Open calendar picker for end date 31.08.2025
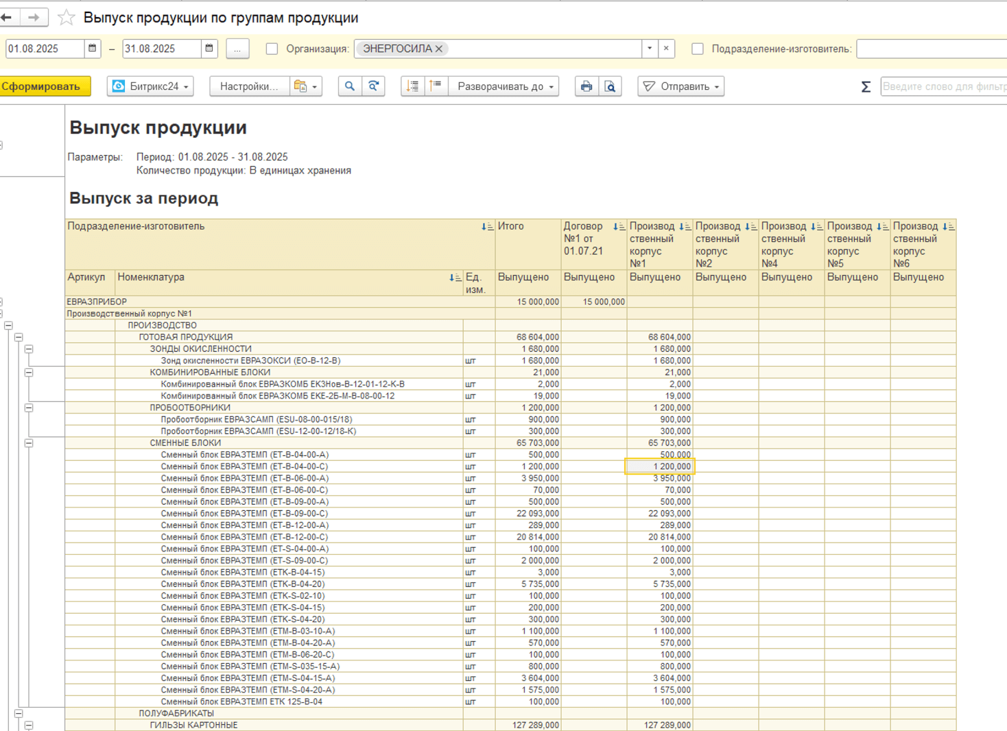The image size is (1007, 731). [x=209, y=49]
